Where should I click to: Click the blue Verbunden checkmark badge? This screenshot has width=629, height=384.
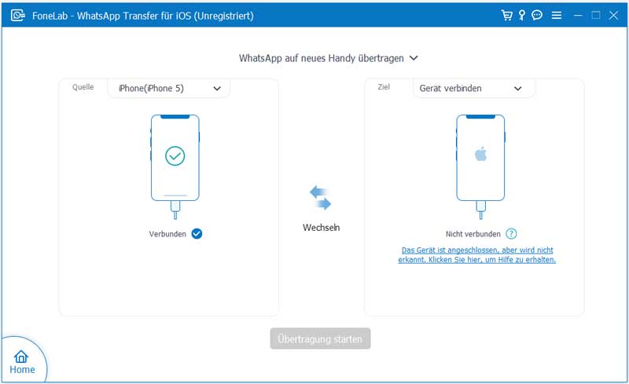point(197,233)
